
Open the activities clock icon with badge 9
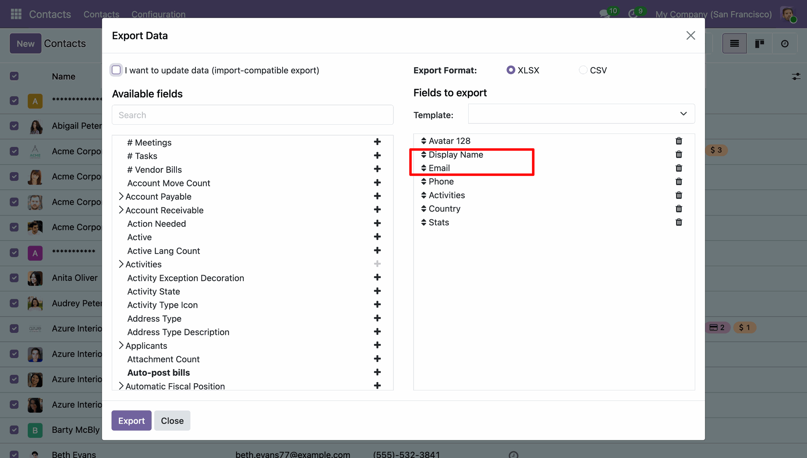tap(633, 14)
